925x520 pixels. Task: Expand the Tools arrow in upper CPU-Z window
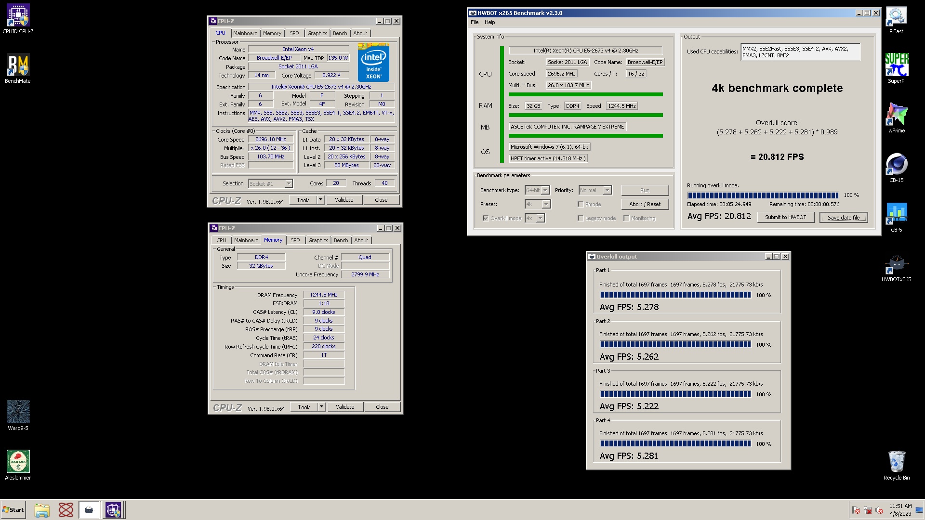pos(320,200)
